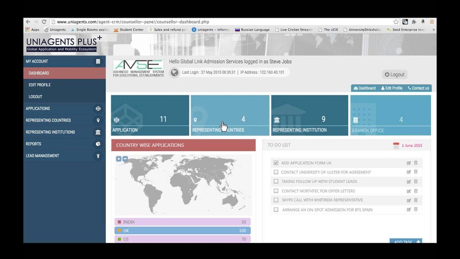Open Edit Profile in sidebar

coord(65,85)
